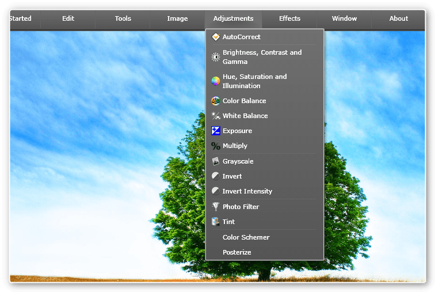Select Posterize at the menu bottom
435x292 pixels.
tap(236, 252)
